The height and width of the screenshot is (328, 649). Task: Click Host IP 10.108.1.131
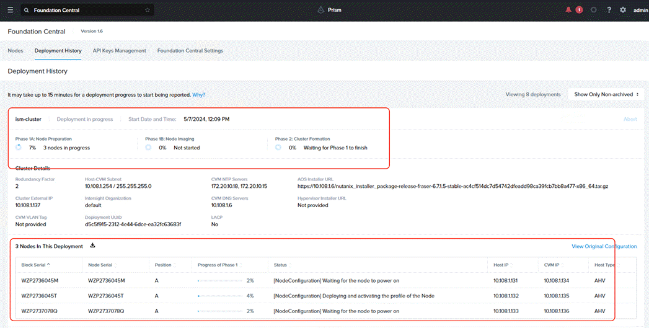[x=506, y=280]
